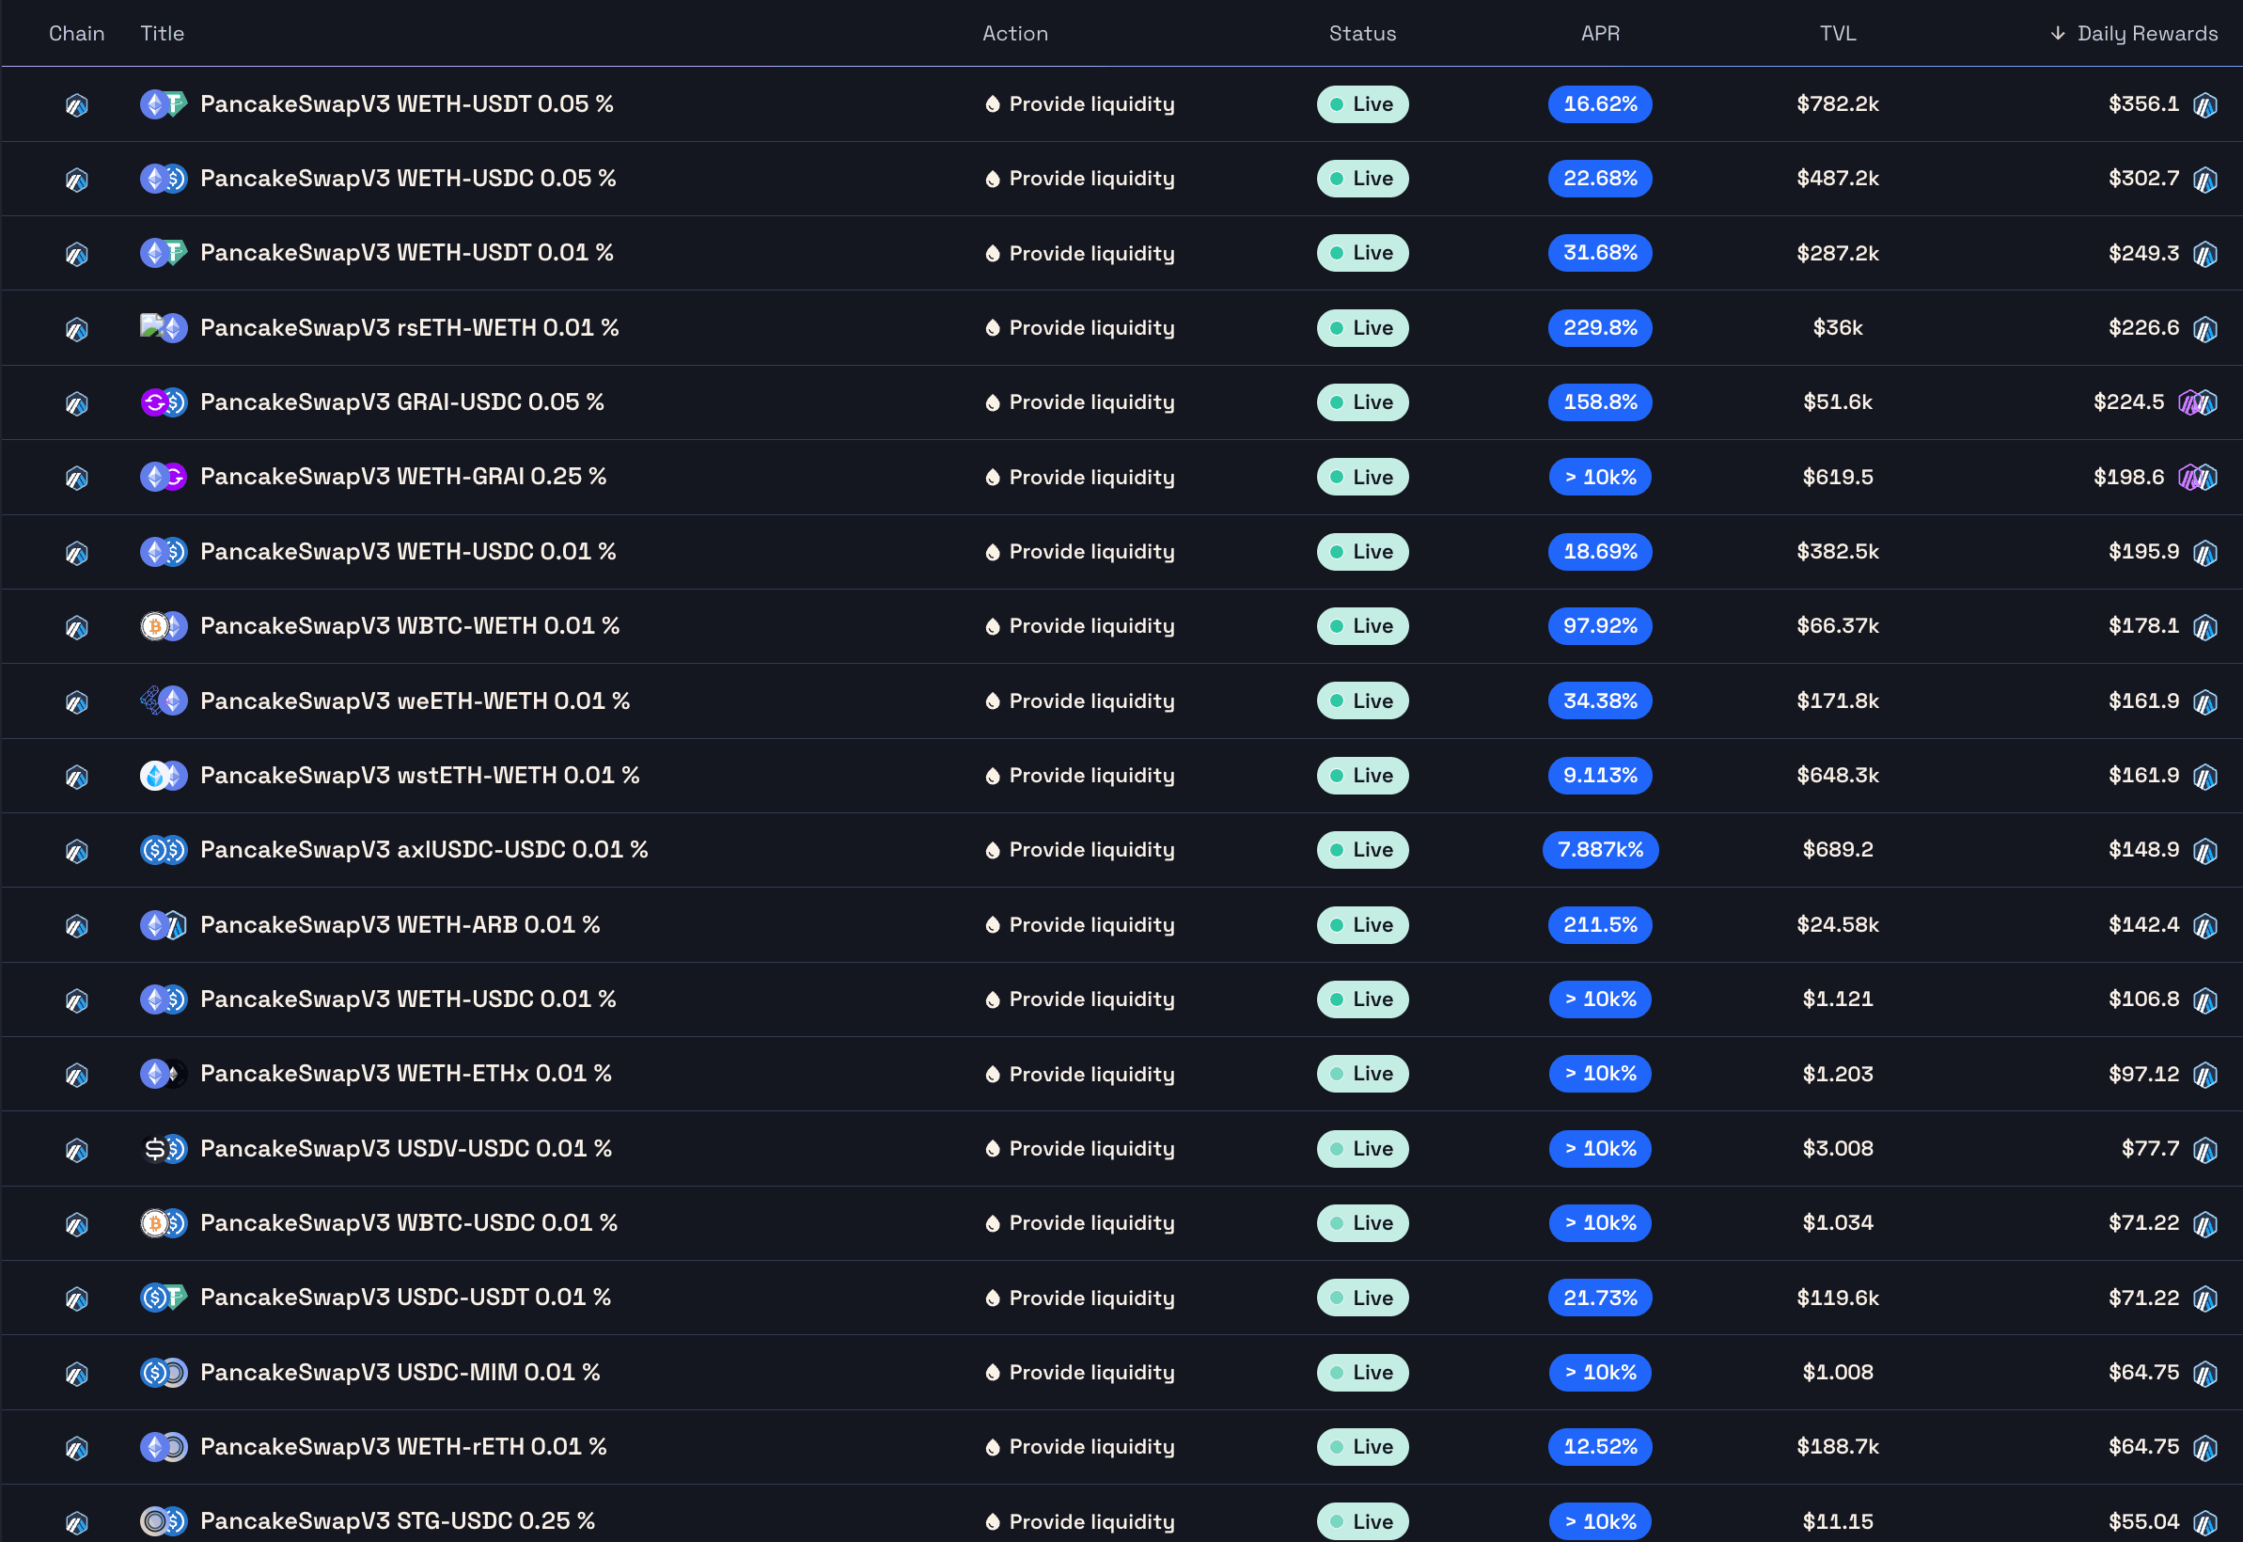Click the 12.52% APR badge
2243x1542 pixels.
pyautogui.click(x=1600, y=1446)
